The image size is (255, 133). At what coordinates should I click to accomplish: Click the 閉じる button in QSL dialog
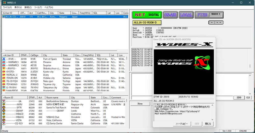[208, 124]
